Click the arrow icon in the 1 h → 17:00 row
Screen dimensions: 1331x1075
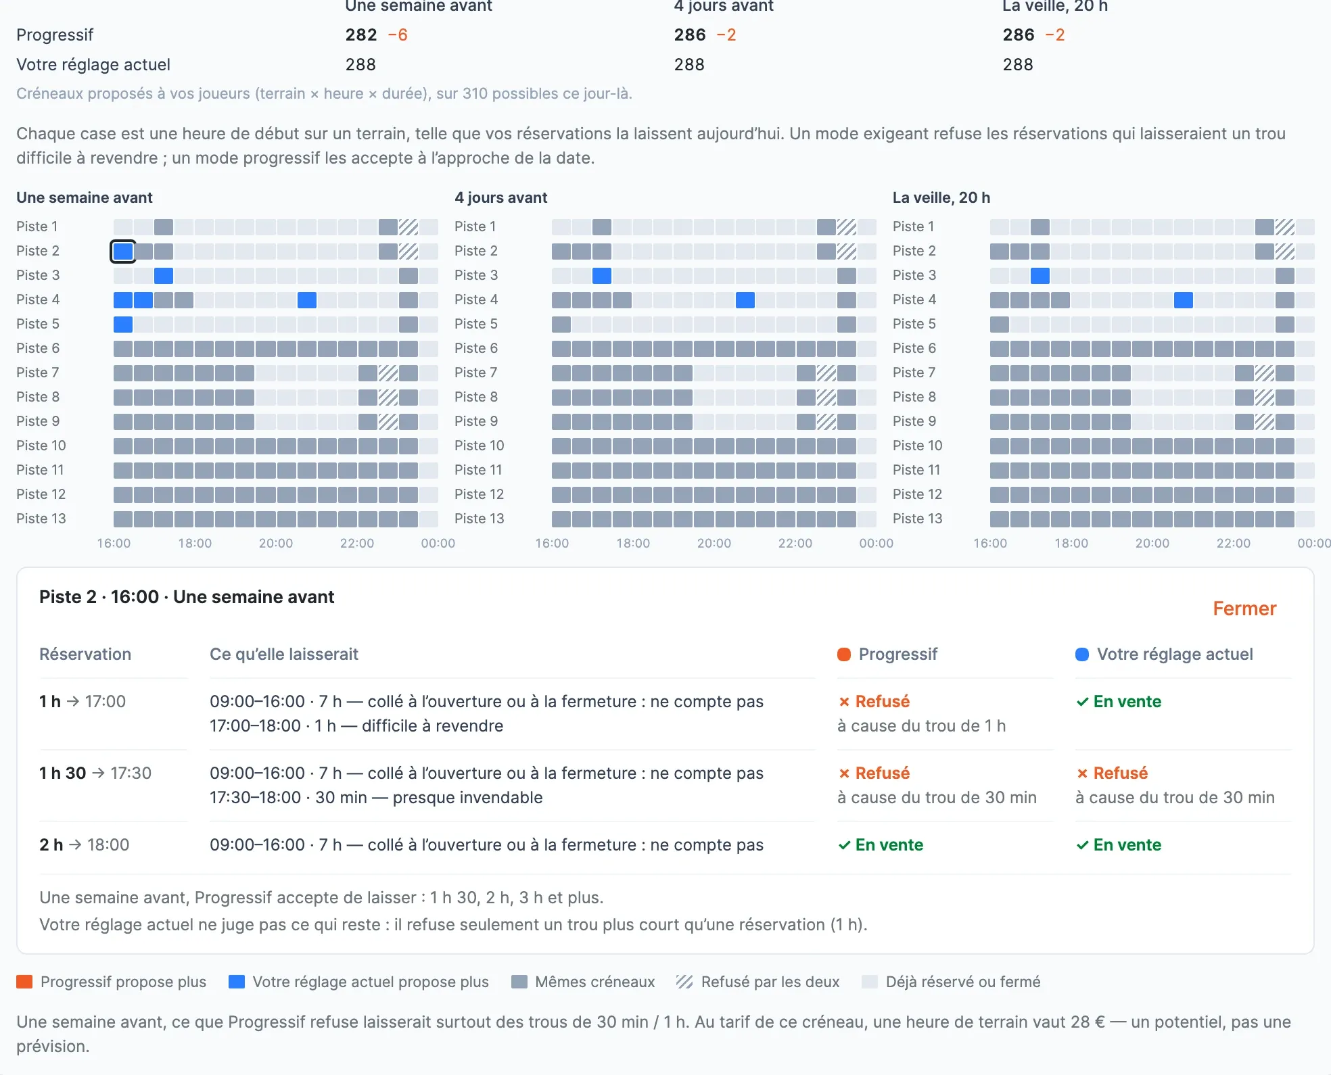click(x=72, y=702)
